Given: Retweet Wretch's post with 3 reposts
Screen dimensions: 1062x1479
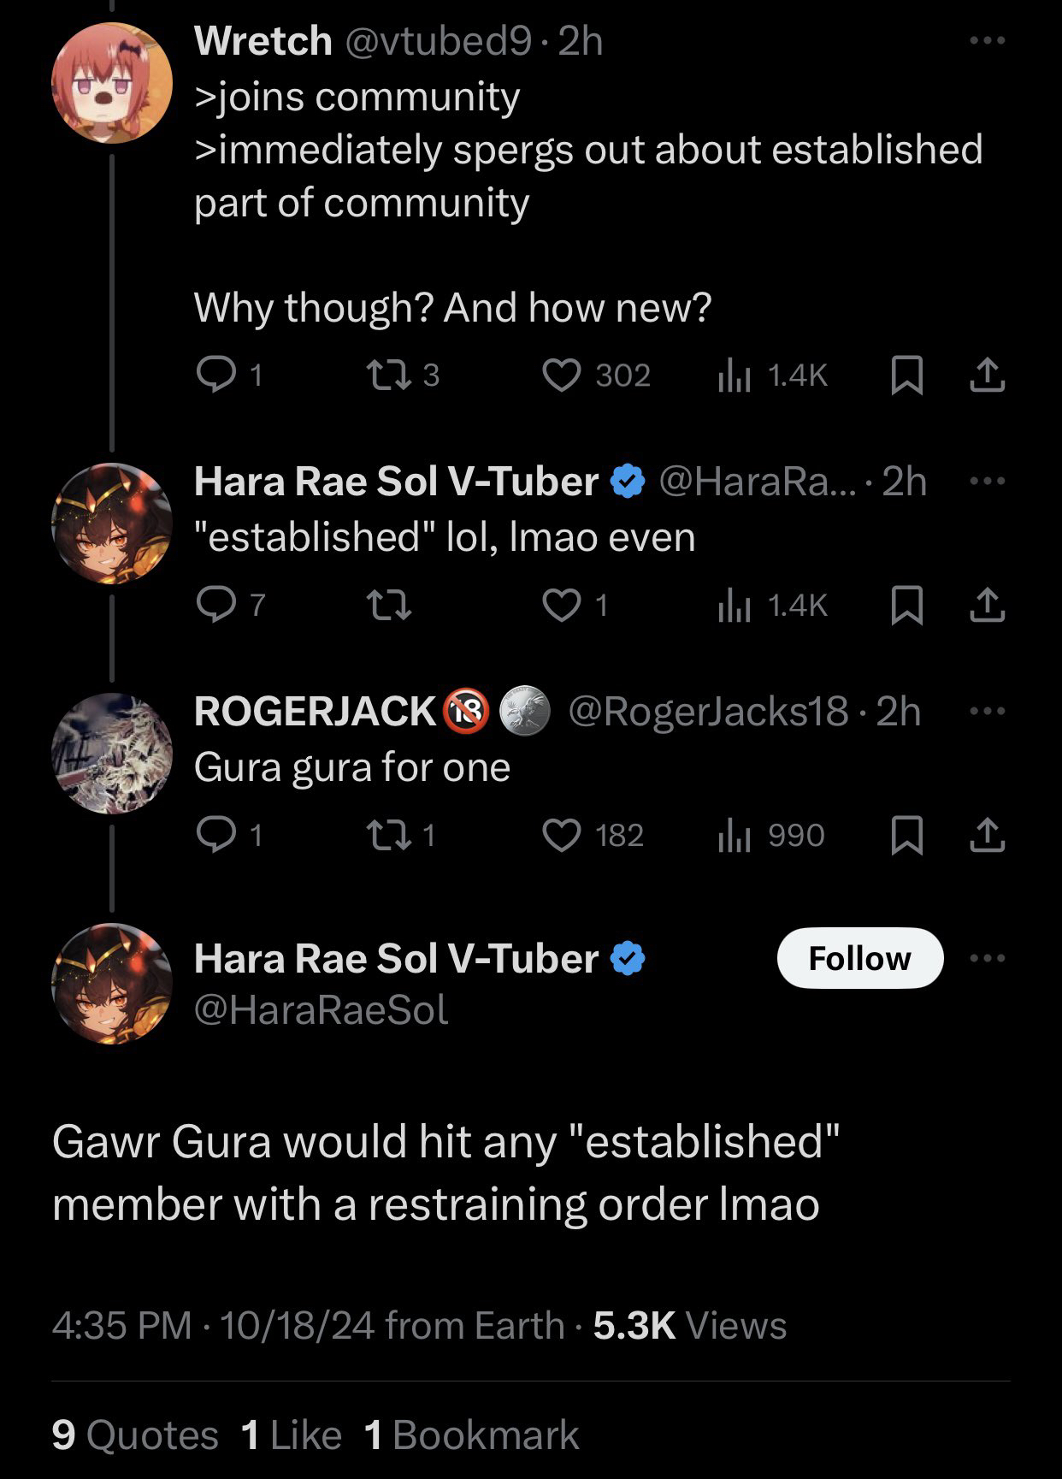Looking at the screenshot, I should 386,376.
